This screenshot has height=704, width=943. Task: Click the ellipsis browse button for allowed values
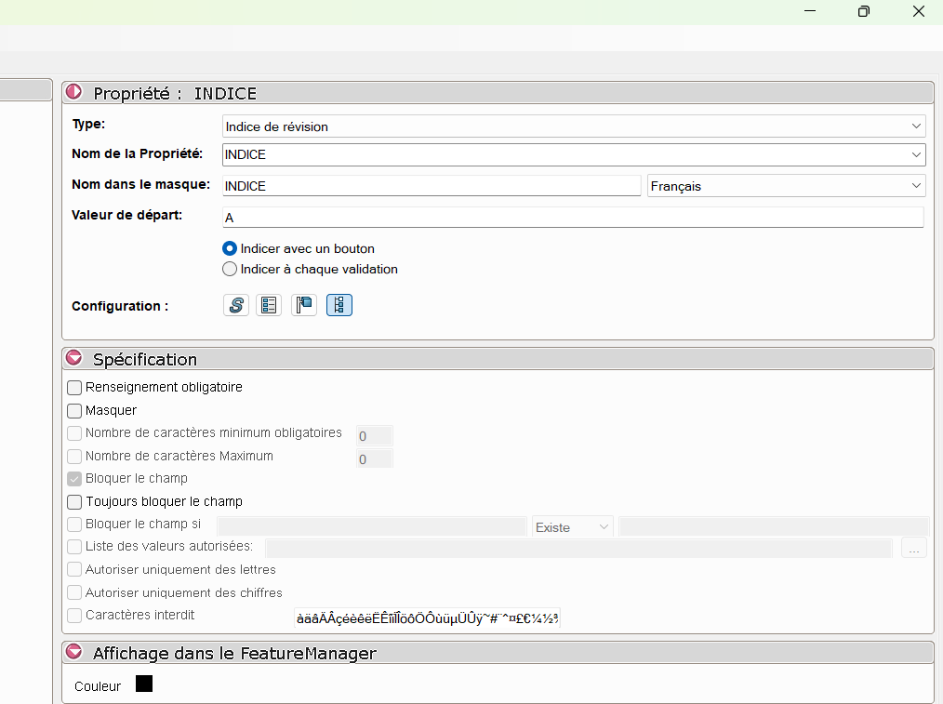tap(914, 549)
